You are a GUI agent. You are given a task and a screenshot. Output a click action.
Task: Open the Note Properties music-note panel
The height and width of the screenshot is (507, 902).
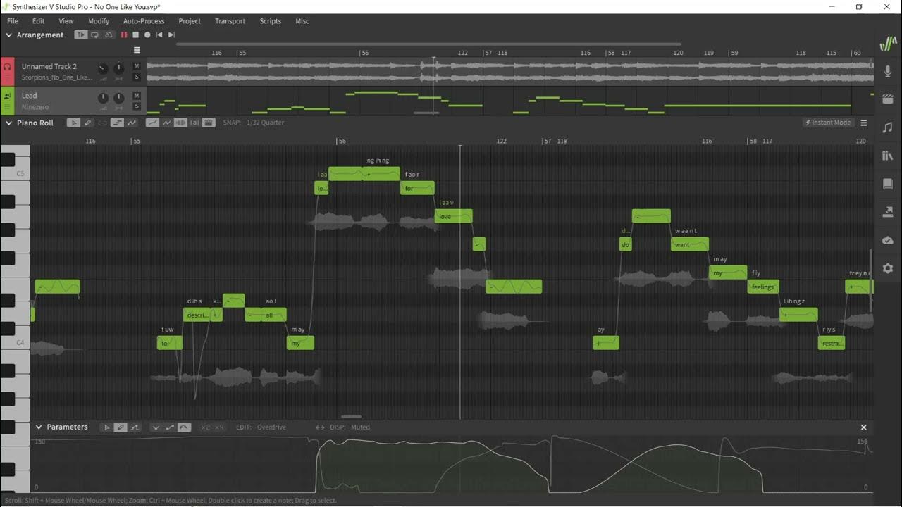click(888, 127)
